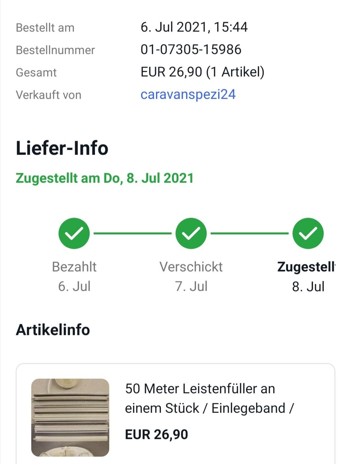Tap the Verschickt checkmark circle
The height and width of the screenshot is (464, 351).
[191, 233]
